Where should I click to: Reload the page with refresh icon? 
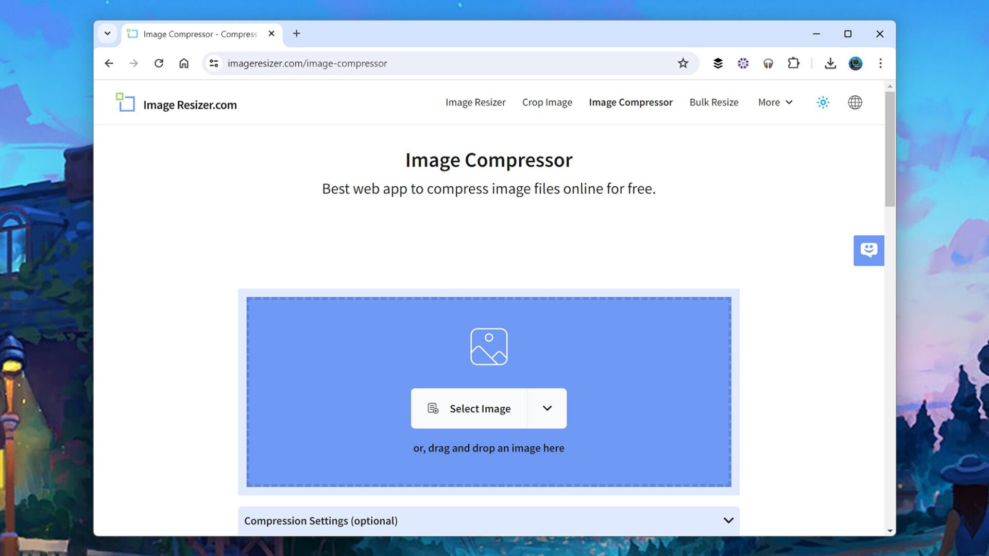tap(159, 63)
